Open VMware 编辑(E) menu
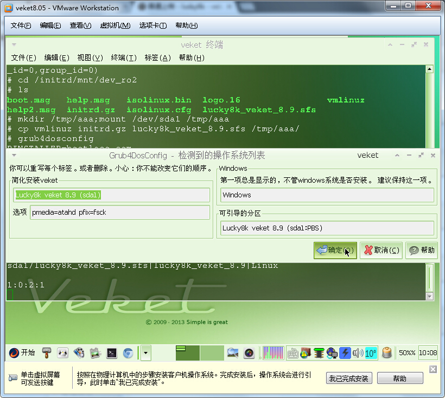This screenshot has width=445, height=398. click(50, 25)
